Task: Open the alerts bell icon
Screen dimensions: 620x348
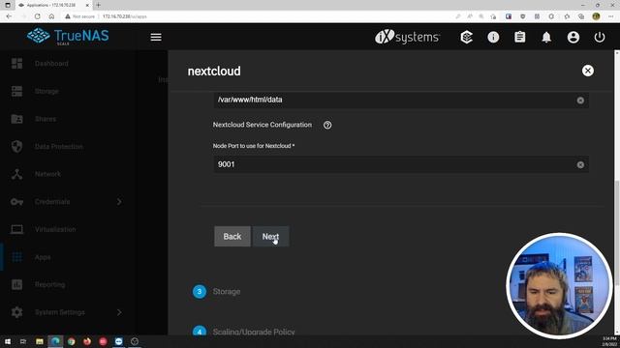Action: (x=546, y=37)
